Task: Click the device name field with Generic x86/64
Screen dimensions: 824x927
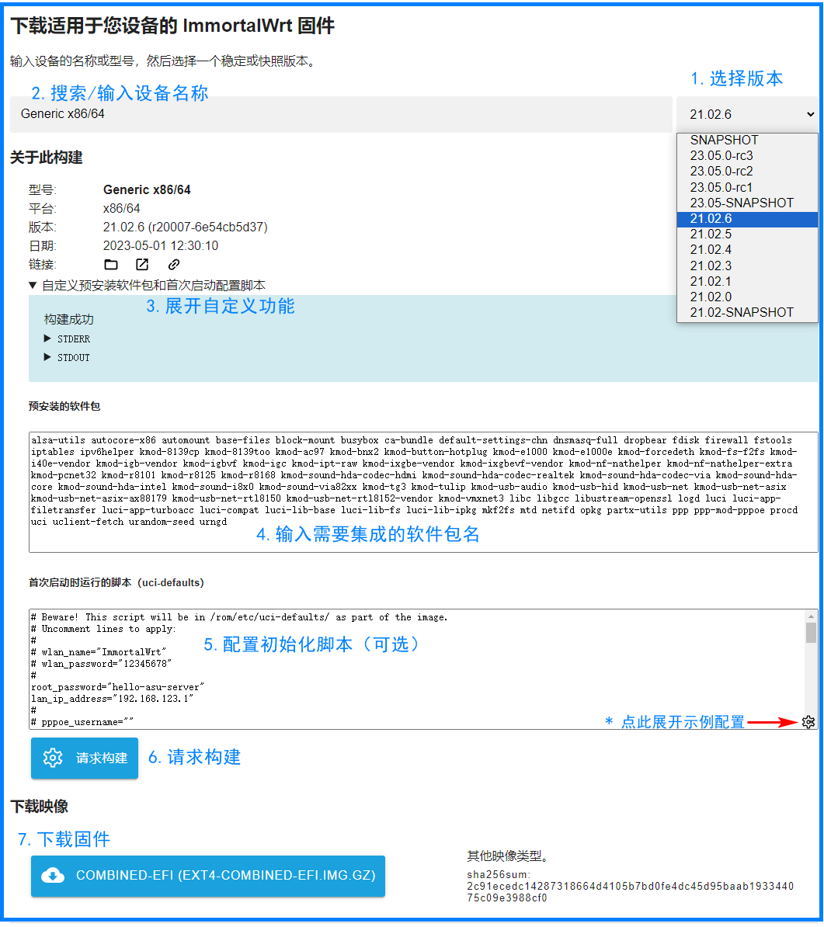Action: (341, 114)
